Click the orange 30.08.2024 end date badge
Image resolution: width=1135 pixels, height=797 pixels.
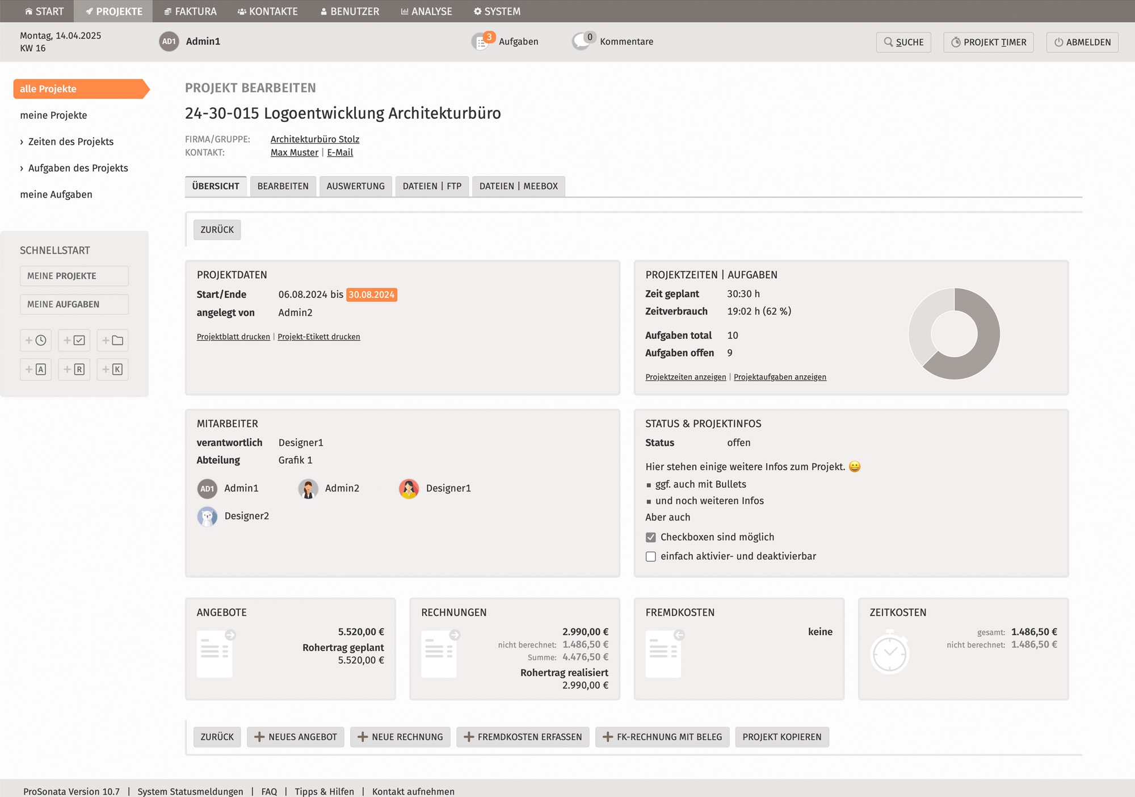click(371, 295)
